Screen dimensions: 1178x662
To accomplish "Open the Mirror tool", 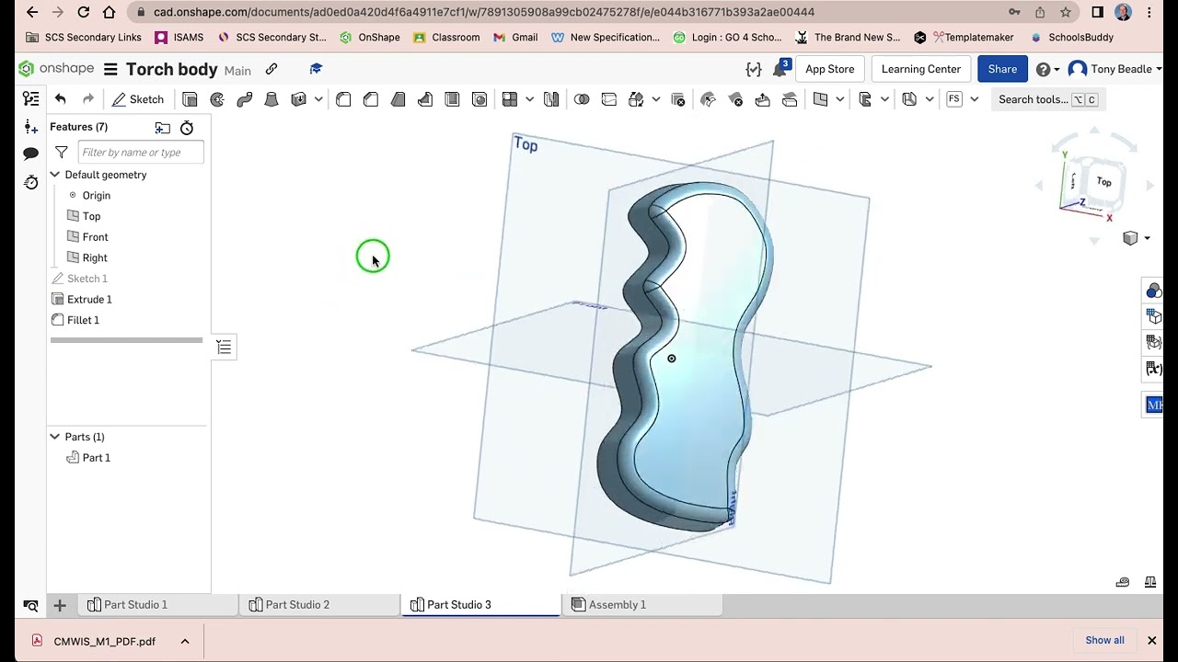I will pyautogui.click(x=551, y=99).
